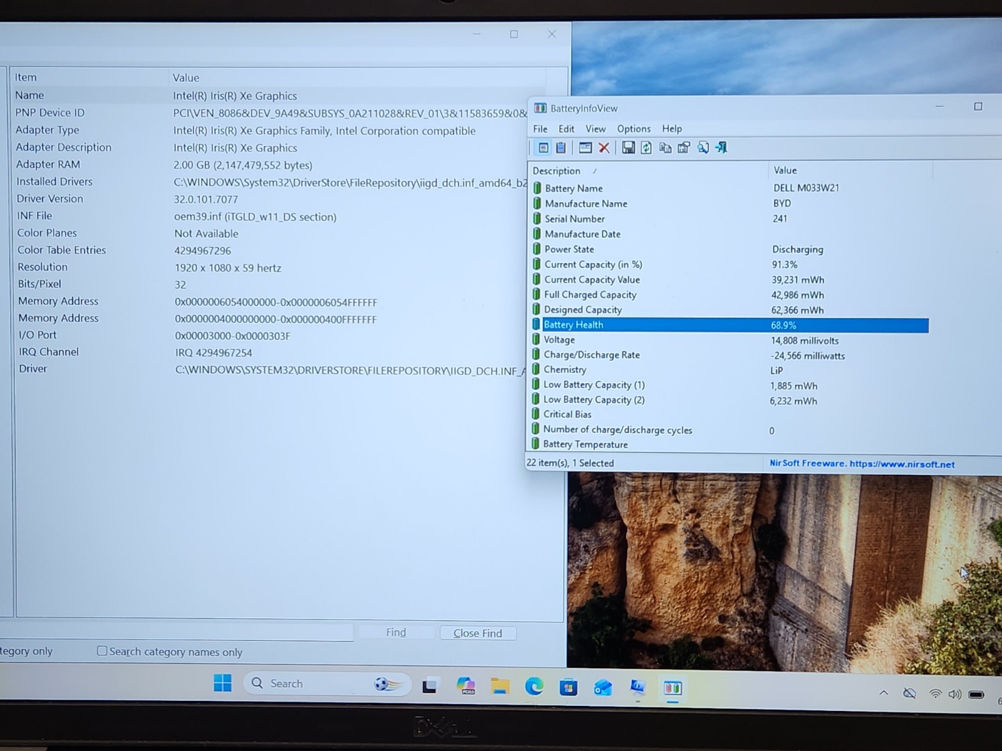Viewport: 1002px width, 751px height.
Task: Click the Exit door toolbar icon
Action: pos(721,148)
